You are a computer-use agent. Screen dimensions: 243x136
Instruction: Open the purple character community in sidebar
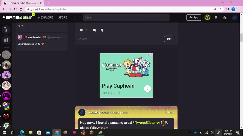point(6,75)
